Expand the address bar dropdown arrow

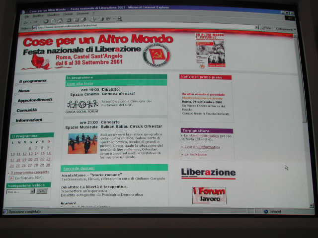click(256, 27)
